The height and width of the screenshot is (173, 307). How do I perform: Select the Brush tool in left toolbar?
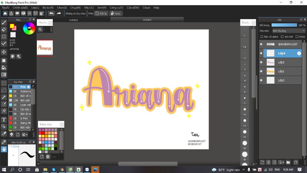click(4, 23)
